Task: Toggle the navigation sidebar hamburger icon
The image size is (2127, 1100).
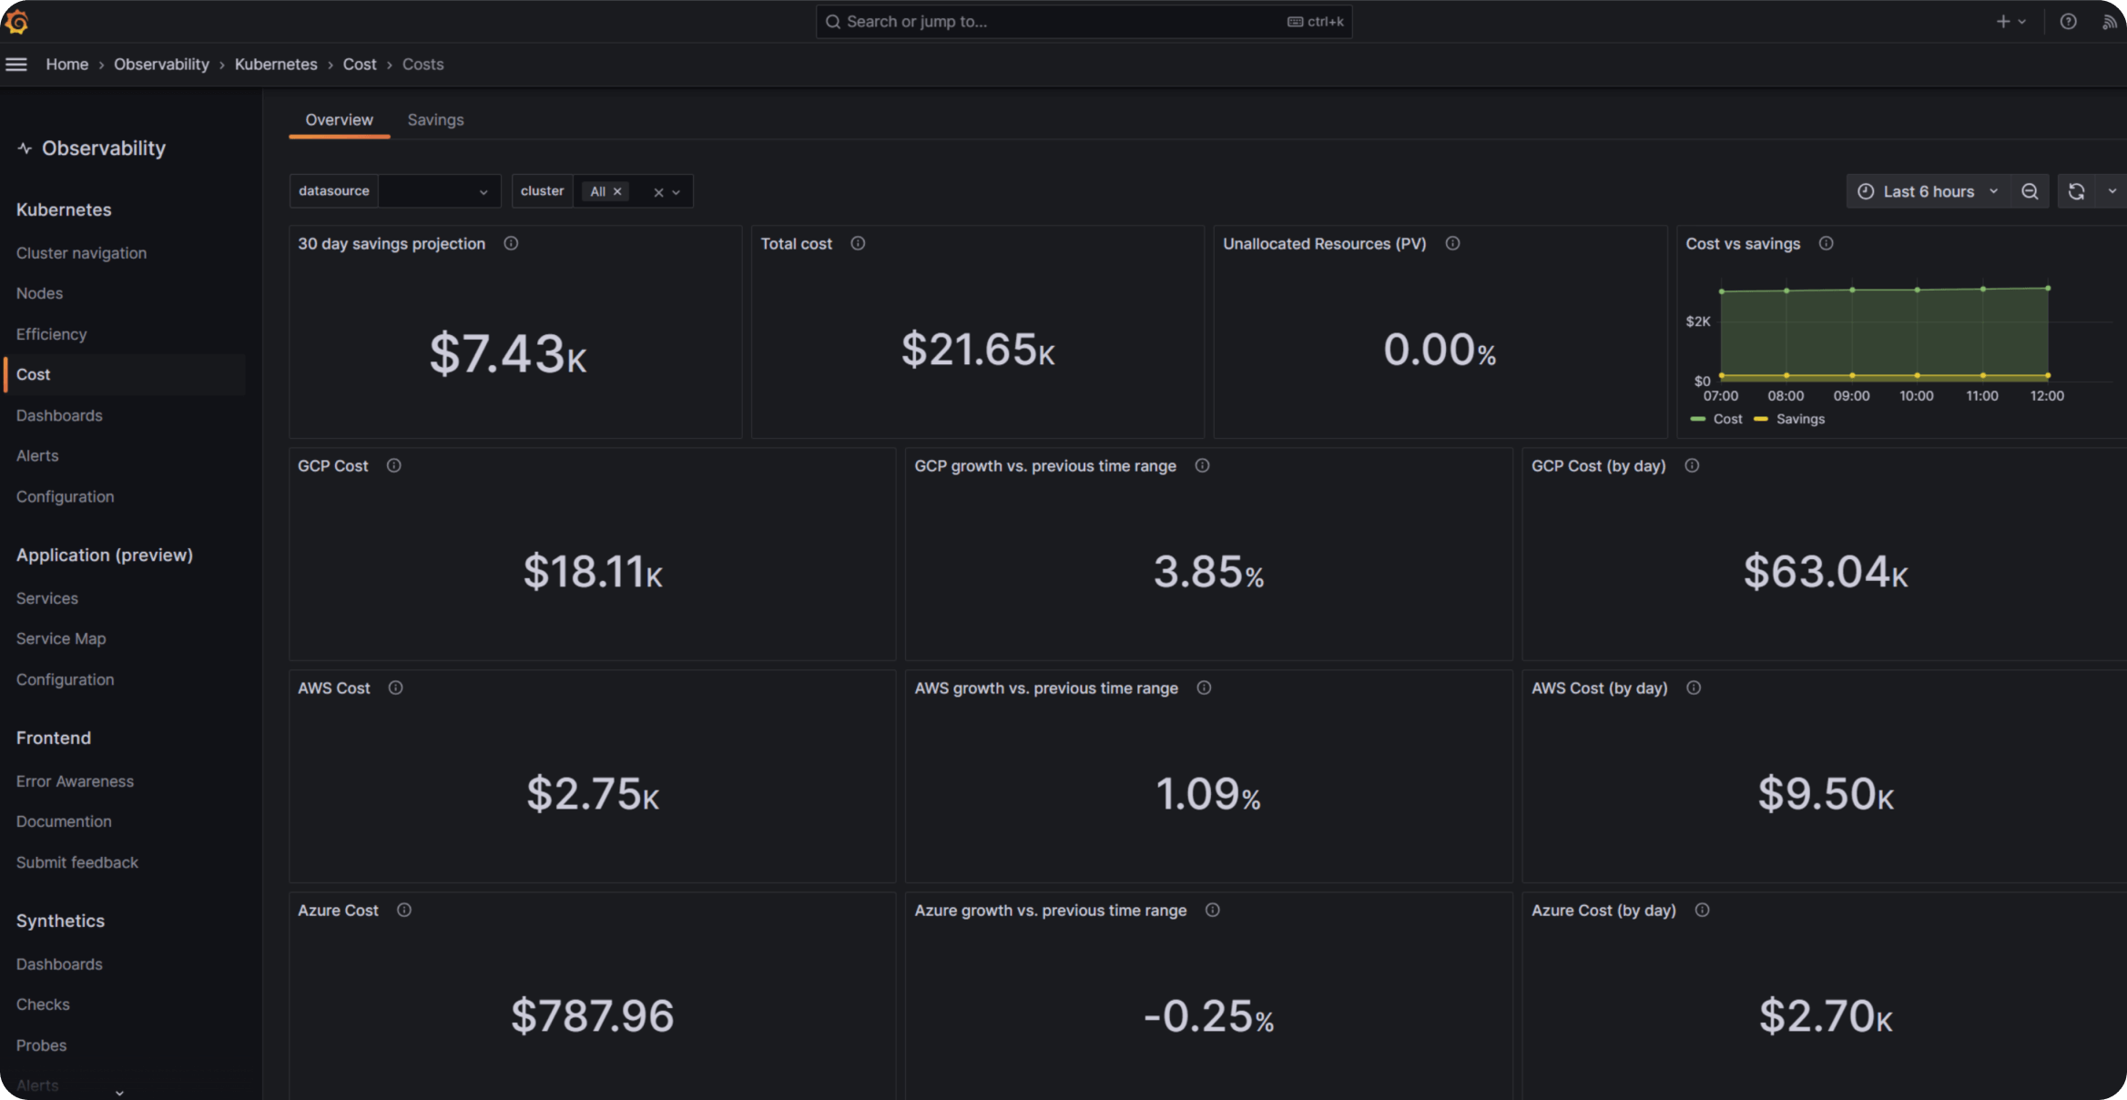Action: pos(16,64)
